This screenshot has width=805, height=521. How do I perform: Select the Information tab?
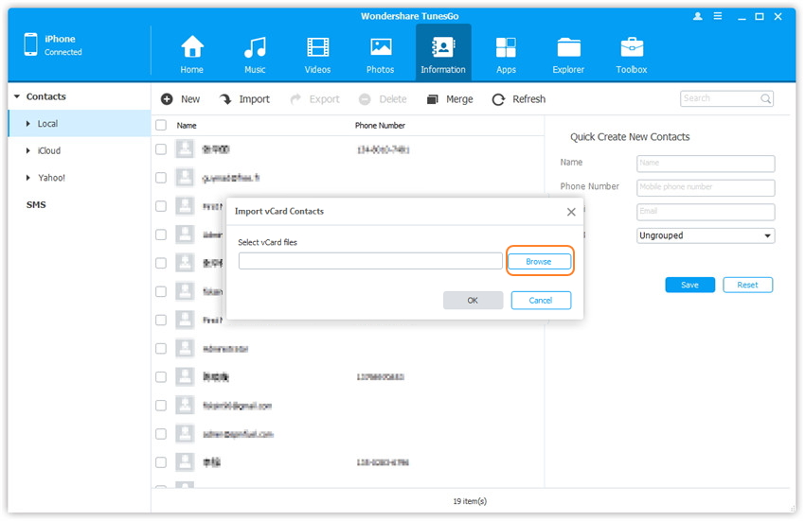coord(443,52)
